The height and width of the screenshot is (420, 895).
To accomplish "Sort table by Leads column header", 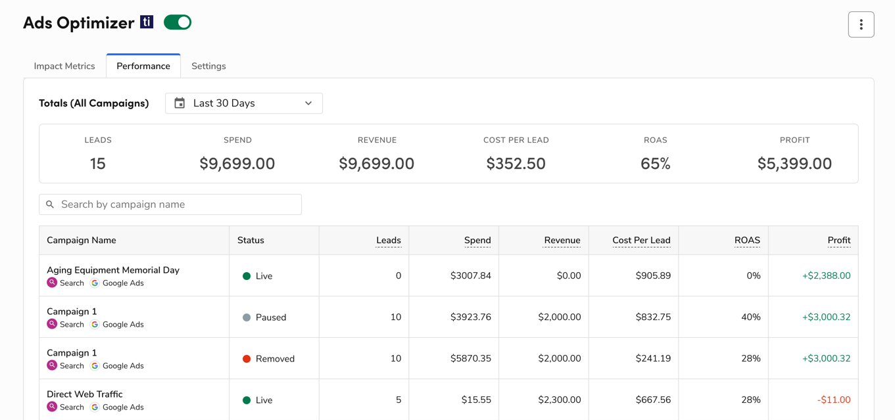I will pos(389,241).
